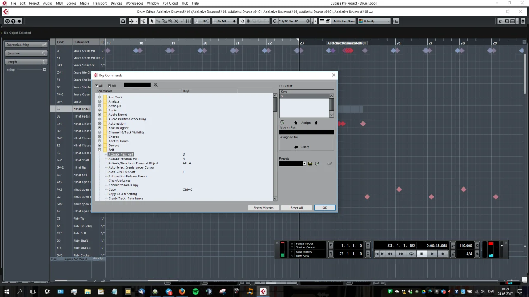The image size is (529, 297).
Task: Open the Transport menu
Action: [x=100, y=3]
